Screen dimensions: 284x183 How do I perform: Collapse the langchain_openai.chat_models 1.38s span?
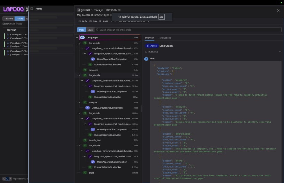click(85, 54)
